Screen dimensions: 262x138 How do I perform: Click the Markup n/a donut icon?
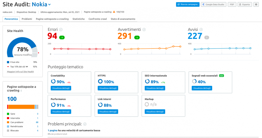pyautogui.click(x=147, y=105)
